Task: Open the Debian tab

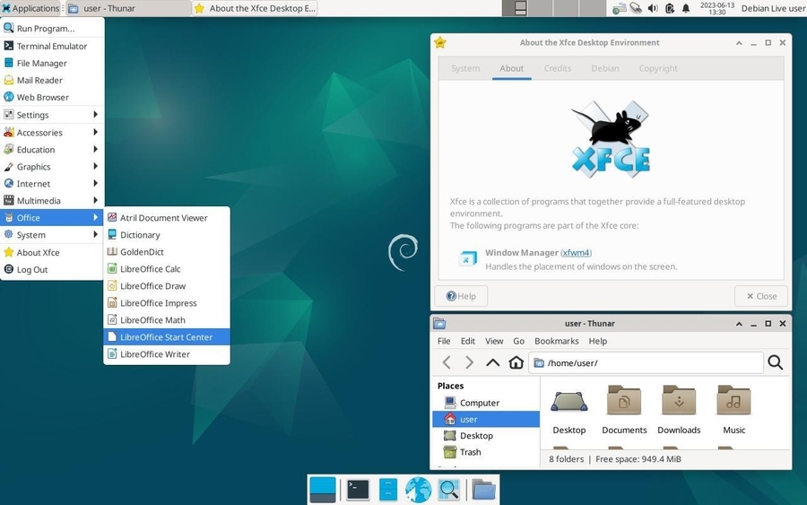Action: pyautogui.click(x=605, y=68)
